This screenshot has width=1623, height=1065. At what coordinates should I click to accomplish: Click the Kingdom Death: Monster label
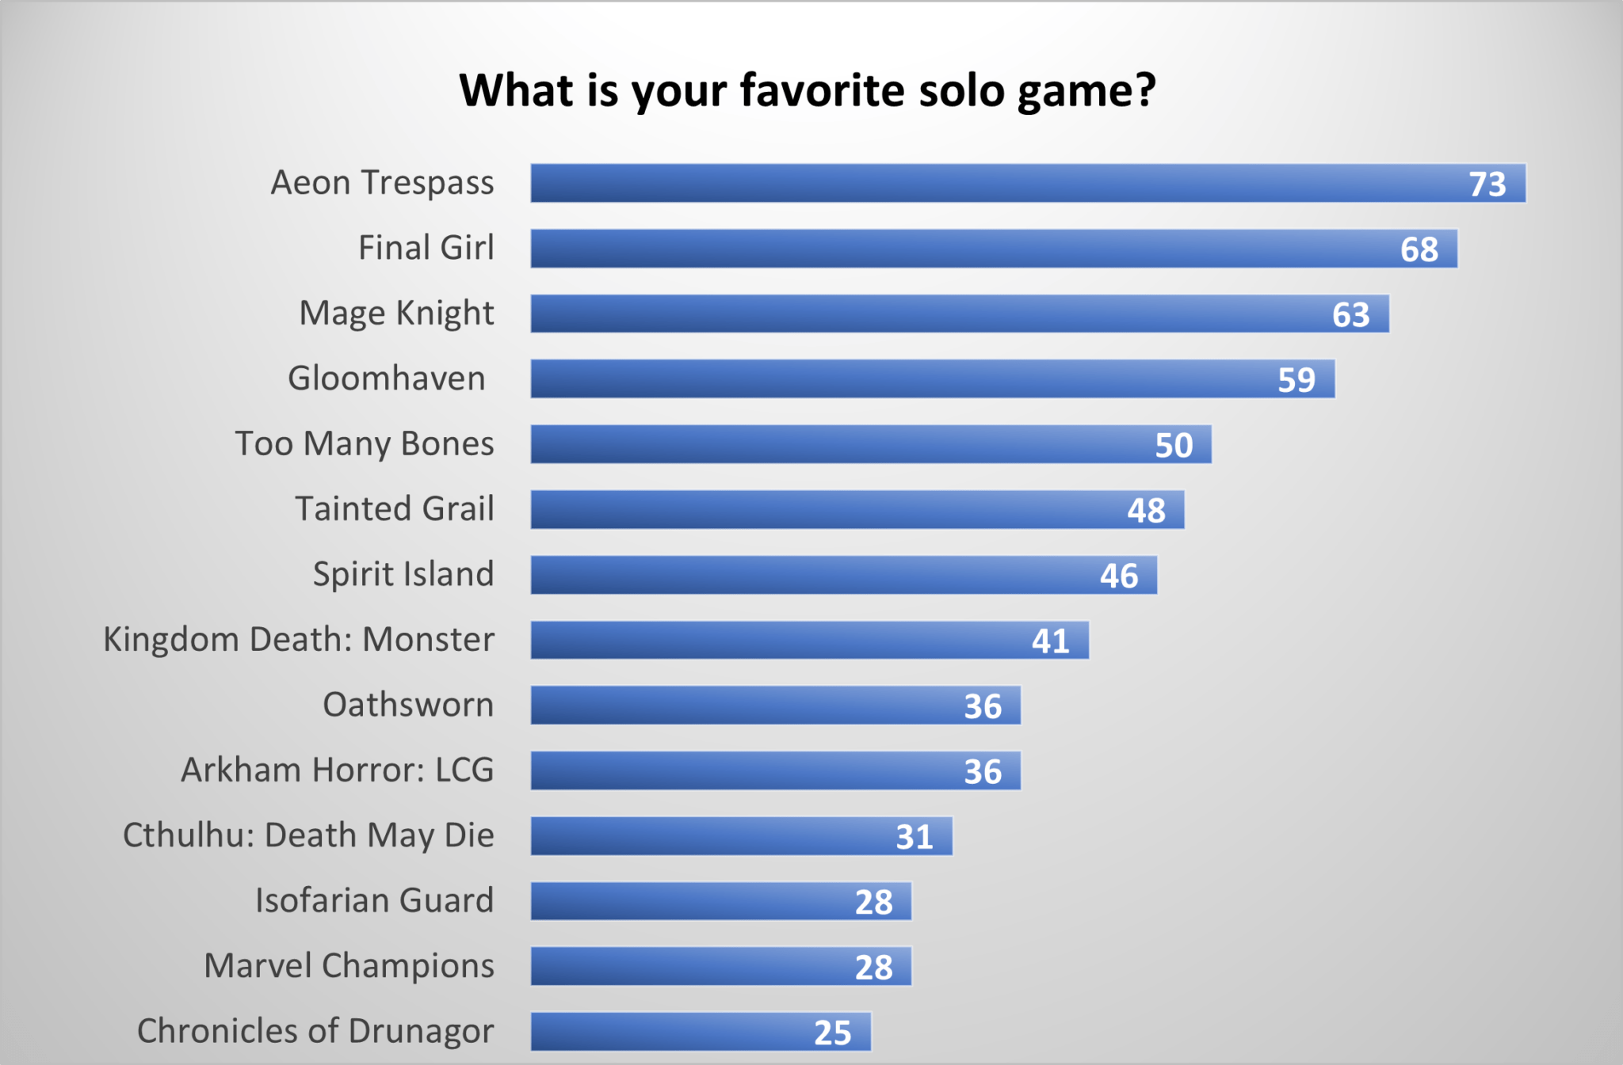299,640
